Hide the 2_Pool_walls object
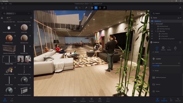This screenshot has height=103, width=183. pyautogui.click(x=152, y=36)
